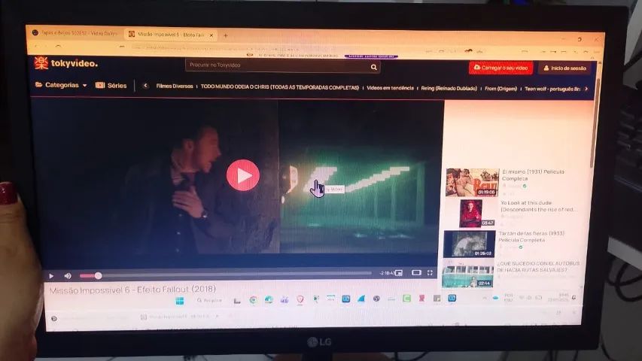642x361 pixels.
Task: Open the 'El mismo (1931)' video thumbnail
Action: (x=472, y=183)
